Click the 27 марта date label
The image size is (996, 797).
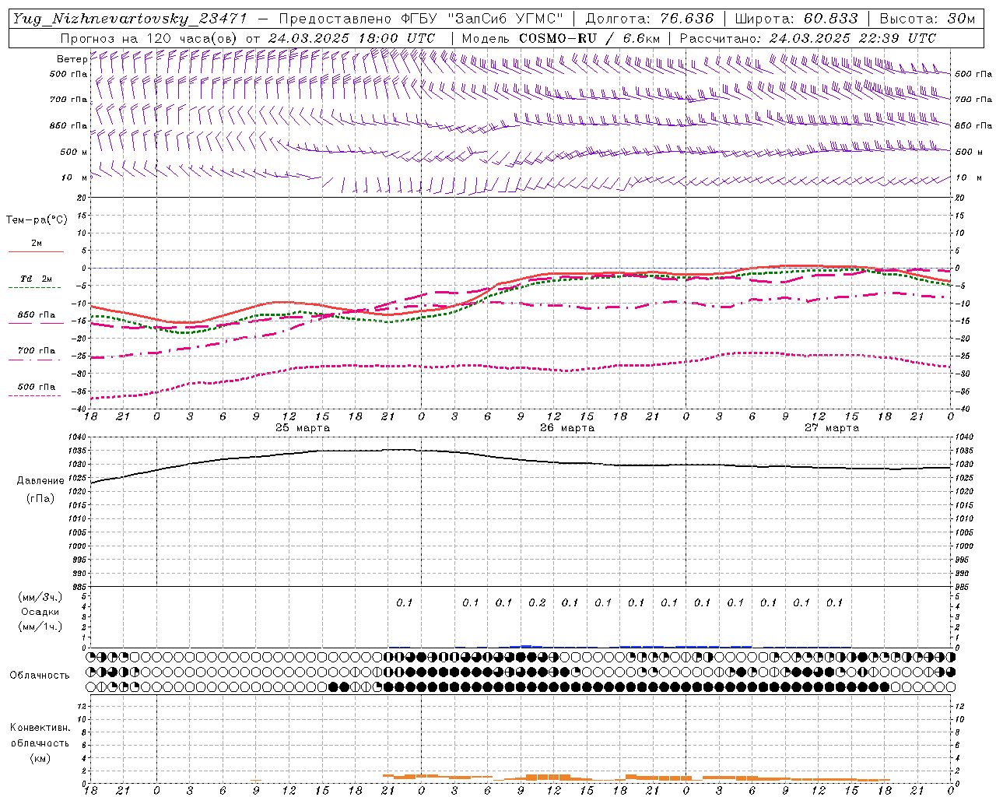click(x=832, y=428)
